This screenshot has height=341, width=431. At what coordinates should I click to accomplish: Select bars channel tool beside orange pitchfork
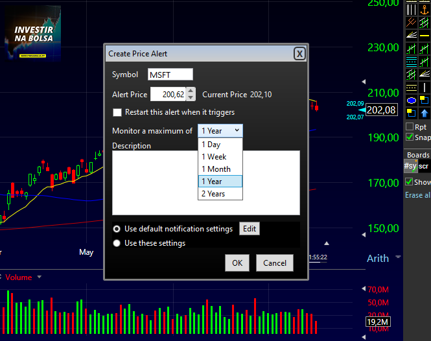tap(424, 23)
